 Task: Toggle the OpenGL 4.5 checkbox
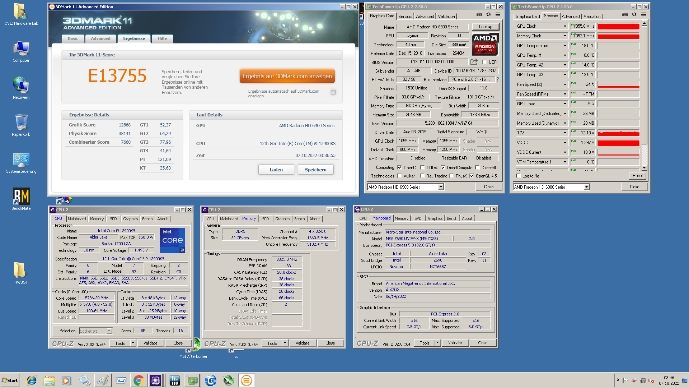click(x=472, y=176)
